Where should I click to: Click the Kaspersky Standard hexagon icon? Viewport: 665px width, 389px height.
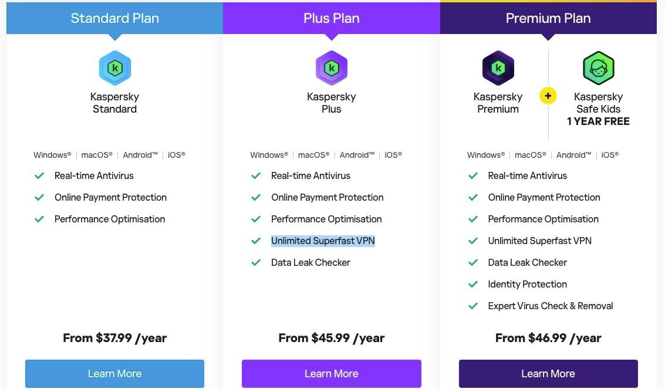tap(114, 68)
